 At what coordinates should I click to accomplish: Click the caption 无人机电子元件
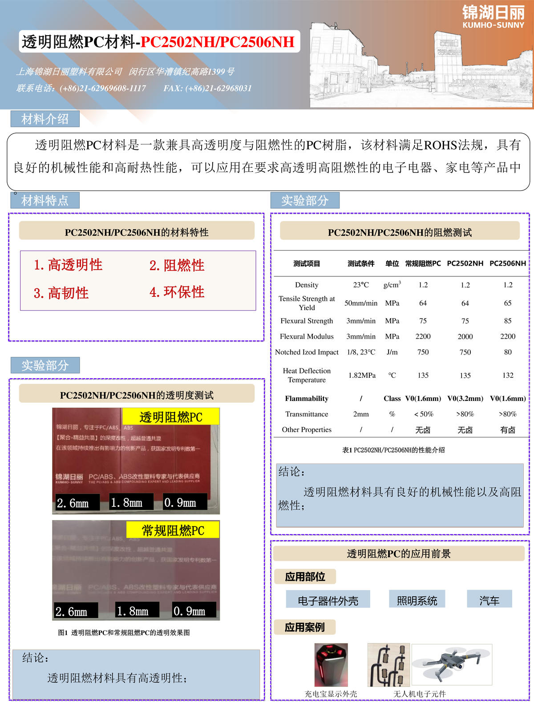coord(419,694)
